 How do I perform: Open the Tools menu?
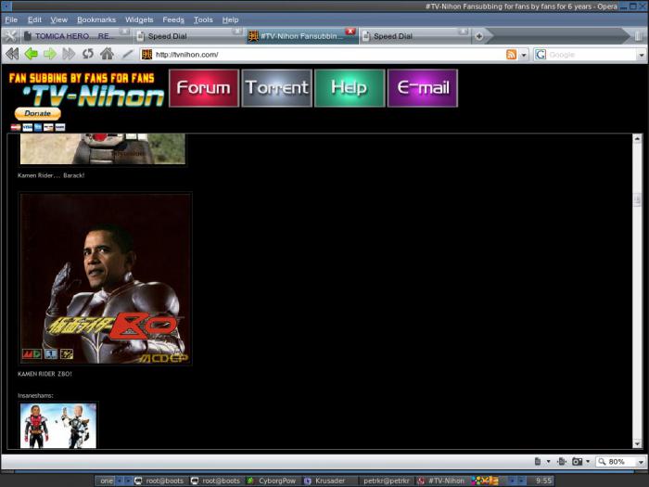[203, 19]
